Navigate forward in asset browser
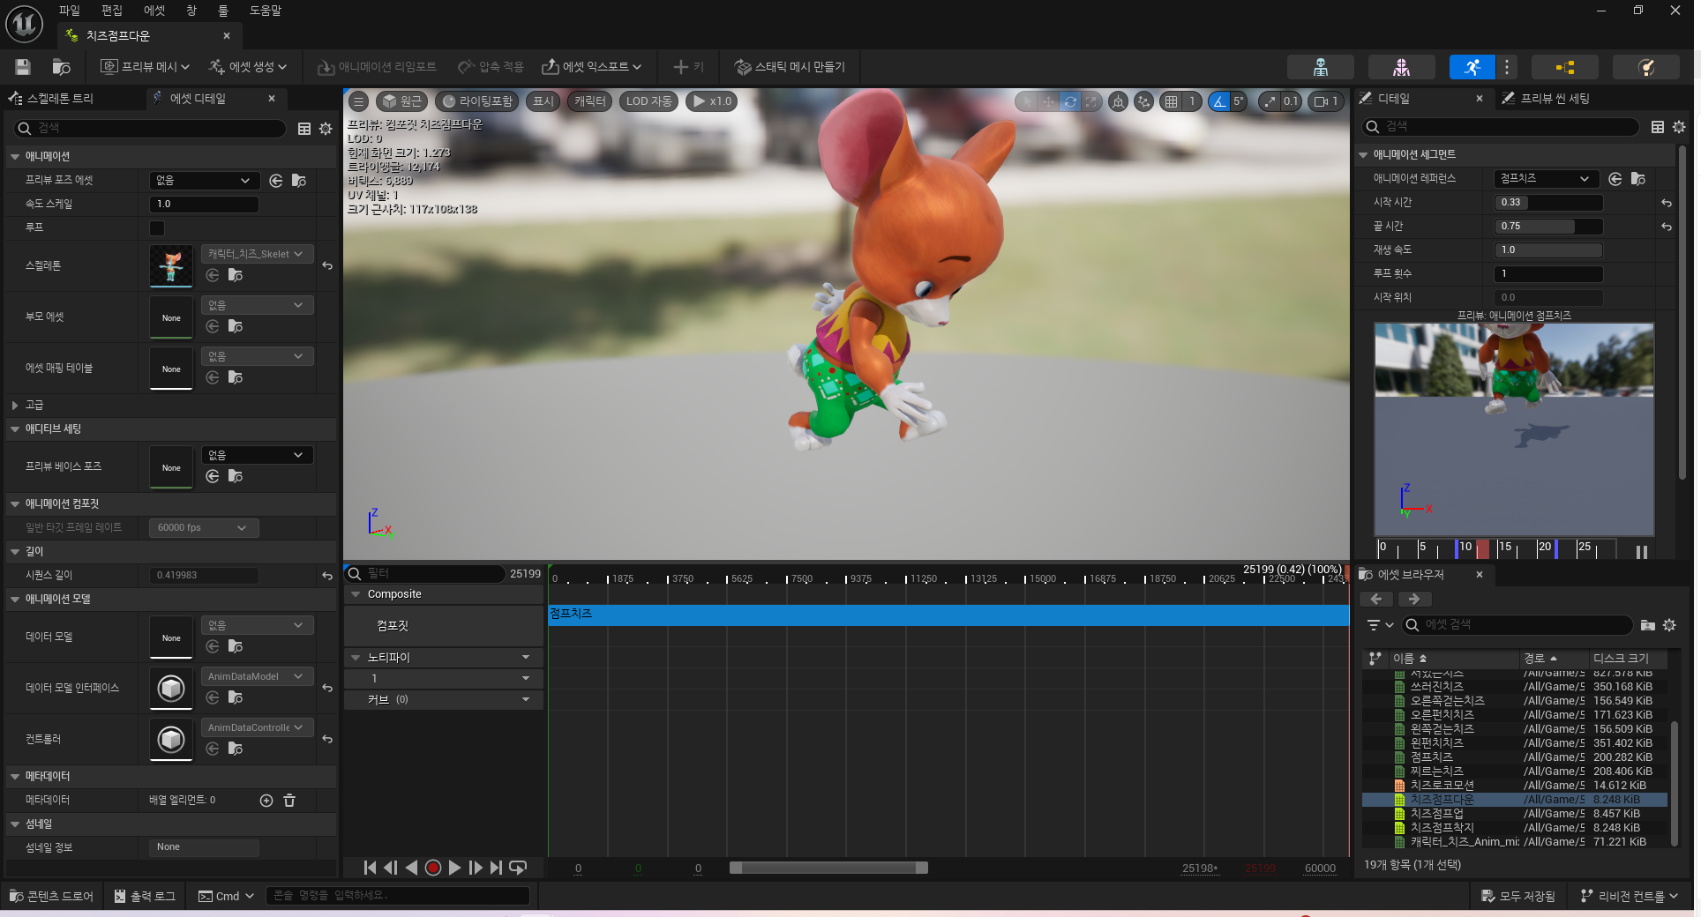The image size is (1701, 917). (x=1414, y=600)
